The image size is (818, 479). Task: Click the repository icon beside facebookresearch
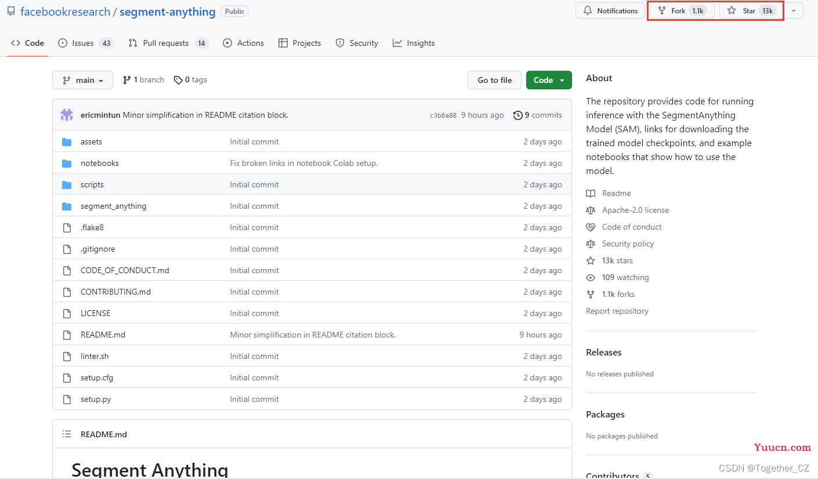[x=11, y=11]
